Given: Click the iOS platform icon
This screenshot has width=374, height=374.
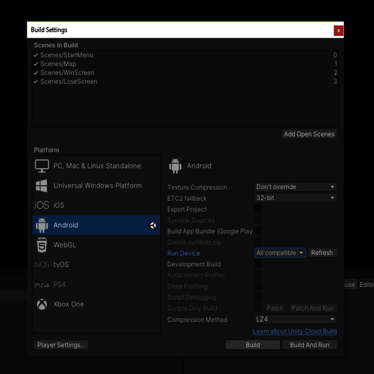Looking at the screenshot, I should click(x=42, y=205).
